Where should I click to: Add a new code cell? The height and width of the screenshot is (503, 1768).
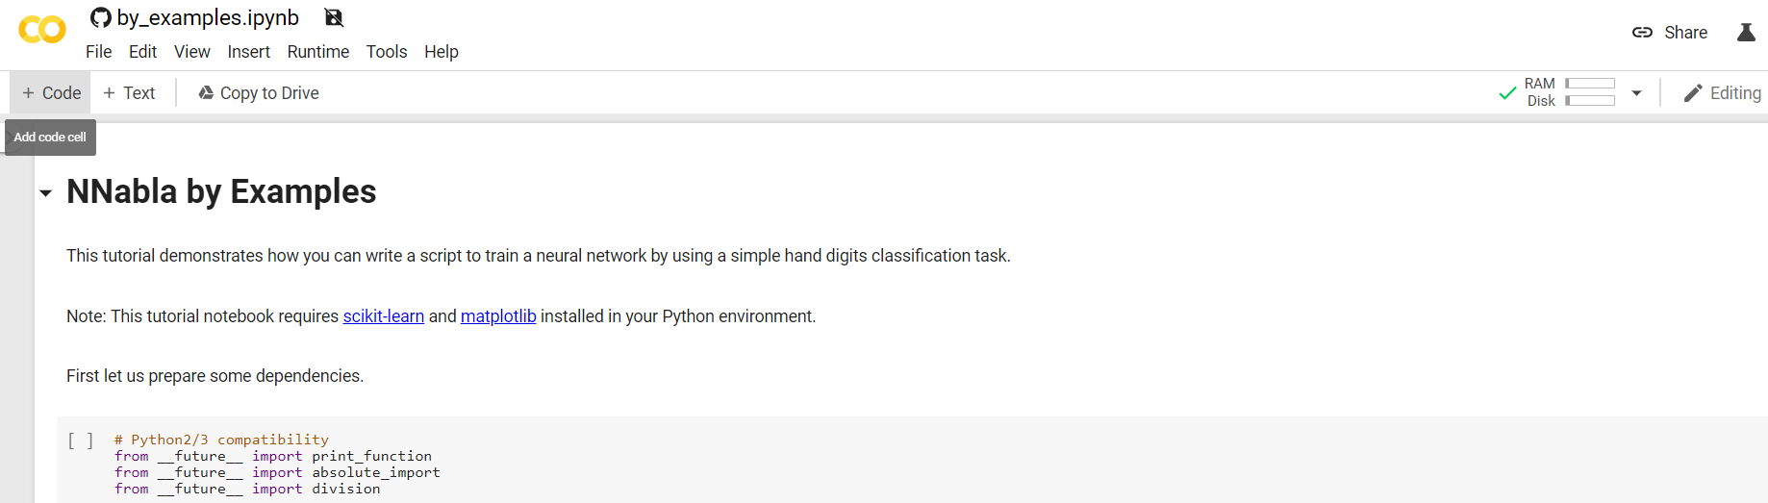(x=51, y=93)
